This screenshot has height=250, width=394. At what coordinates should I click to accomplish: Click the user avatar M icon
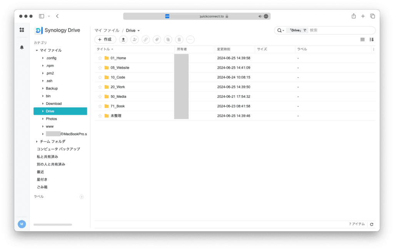tap(22, 224)
